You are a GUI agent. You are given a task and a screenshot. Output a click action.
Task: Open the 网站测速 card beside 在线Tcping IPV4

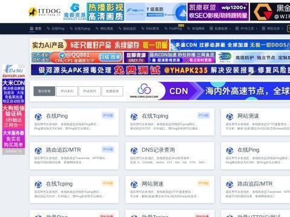tap(256, 122)
